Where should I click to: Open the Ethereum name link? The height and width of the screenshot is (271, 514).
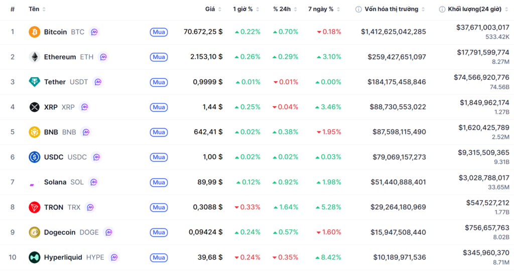tap(60, 57)
